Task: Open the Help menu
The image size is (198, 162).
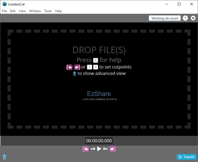Action: 58,11
